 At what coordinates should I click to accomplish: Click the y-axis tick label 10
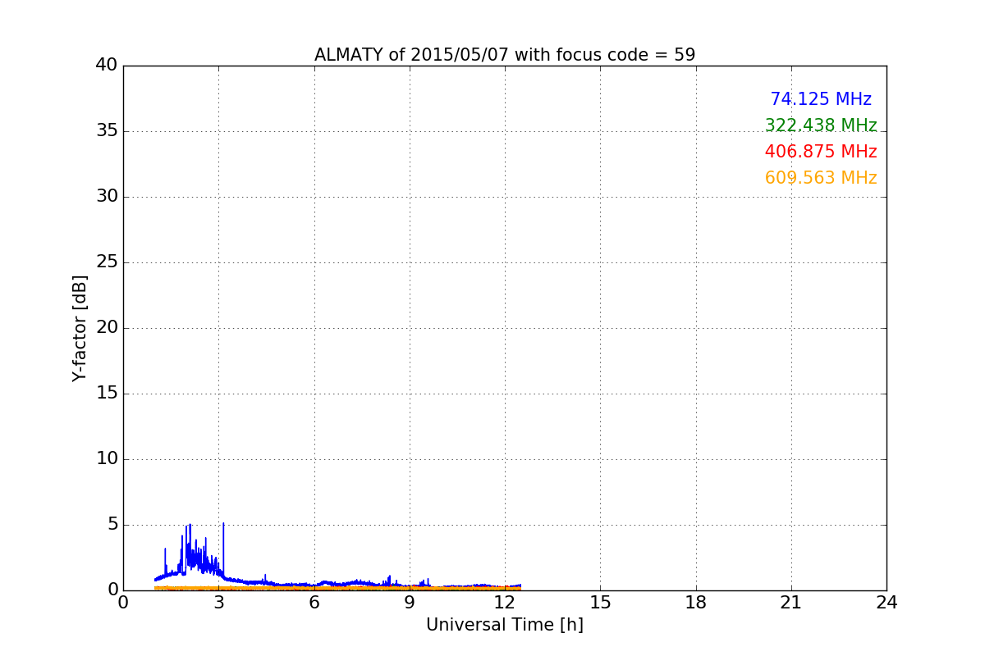tap(107, 459)
